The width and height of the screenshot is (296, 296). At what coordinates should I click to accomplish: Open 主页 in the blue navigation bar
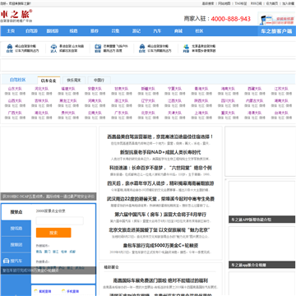point(11,31)
